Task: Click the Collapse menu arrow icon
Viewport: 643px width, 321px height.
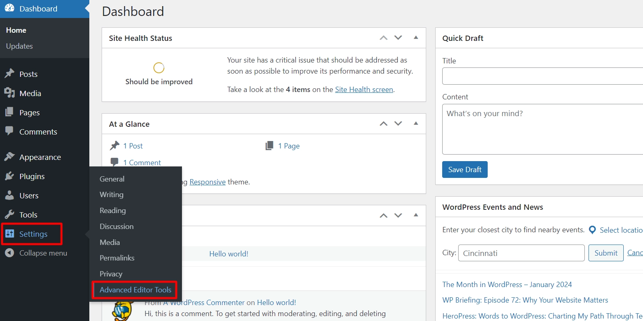Action: coord(9,253)
